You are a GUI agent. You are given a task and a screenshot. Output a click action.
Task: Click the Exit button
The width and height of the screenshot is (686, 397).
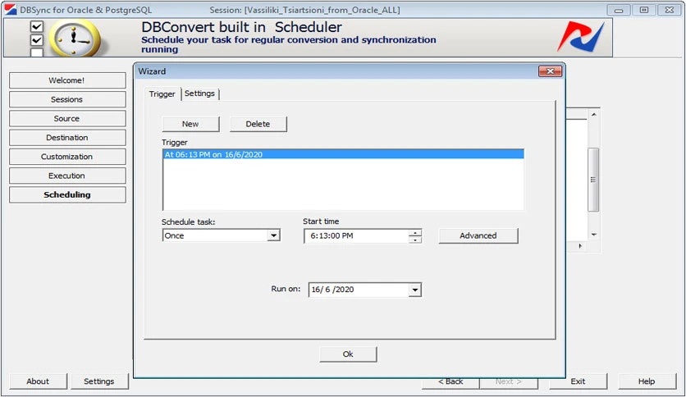point(578,381)
